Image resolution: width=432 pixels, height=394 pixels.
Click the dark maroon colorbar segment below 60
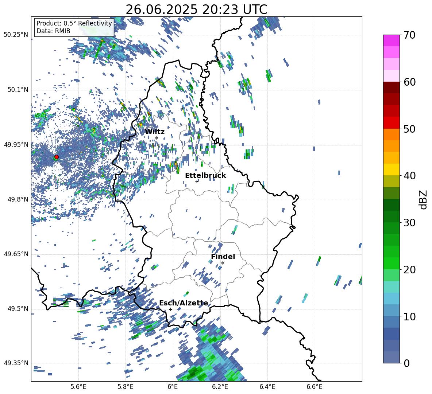(391, 87)
